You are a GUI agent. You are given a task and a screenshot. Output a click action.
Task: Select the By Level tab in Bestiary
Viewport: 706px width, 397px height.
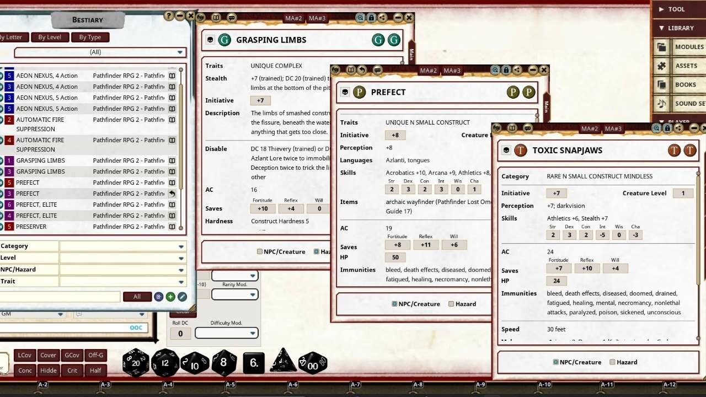(50, 37)
